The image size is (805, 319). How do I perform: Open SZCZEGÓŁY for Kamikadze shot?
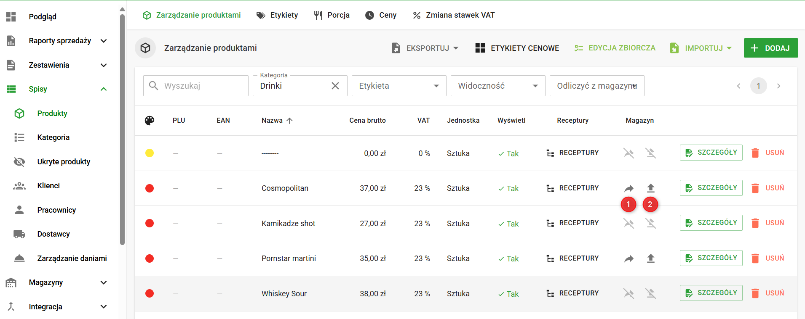click(x=711, y=223)
